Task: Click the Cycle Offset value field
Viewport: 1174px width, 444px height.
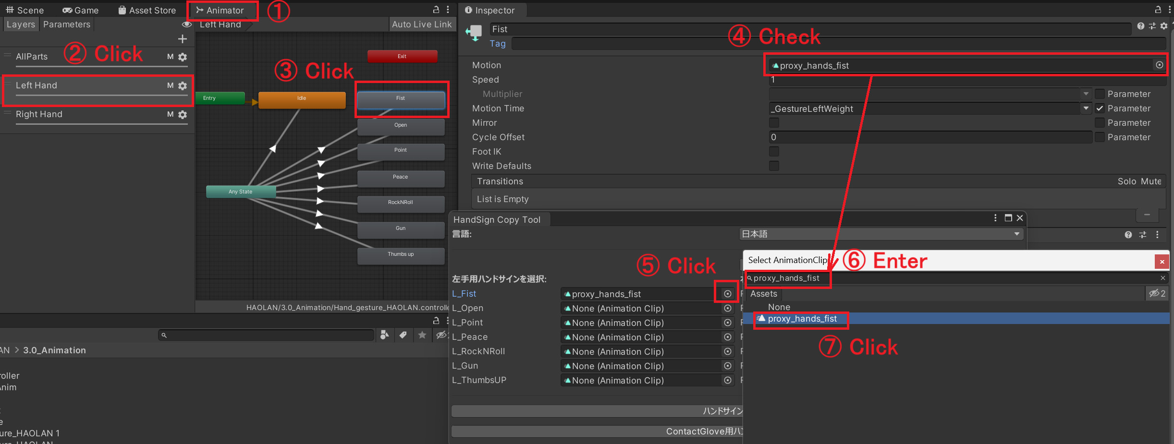Action: coord(930,137)
